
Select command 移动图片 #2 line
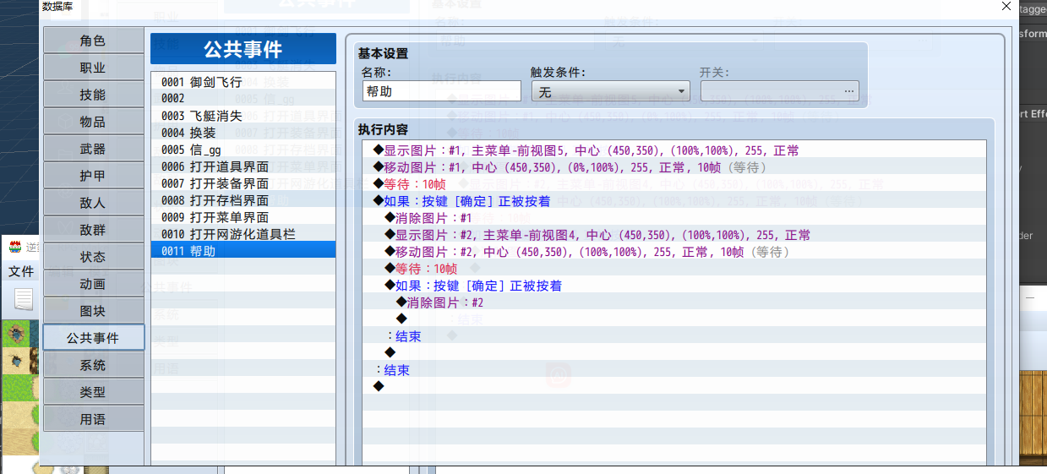[x=673, y=252]
